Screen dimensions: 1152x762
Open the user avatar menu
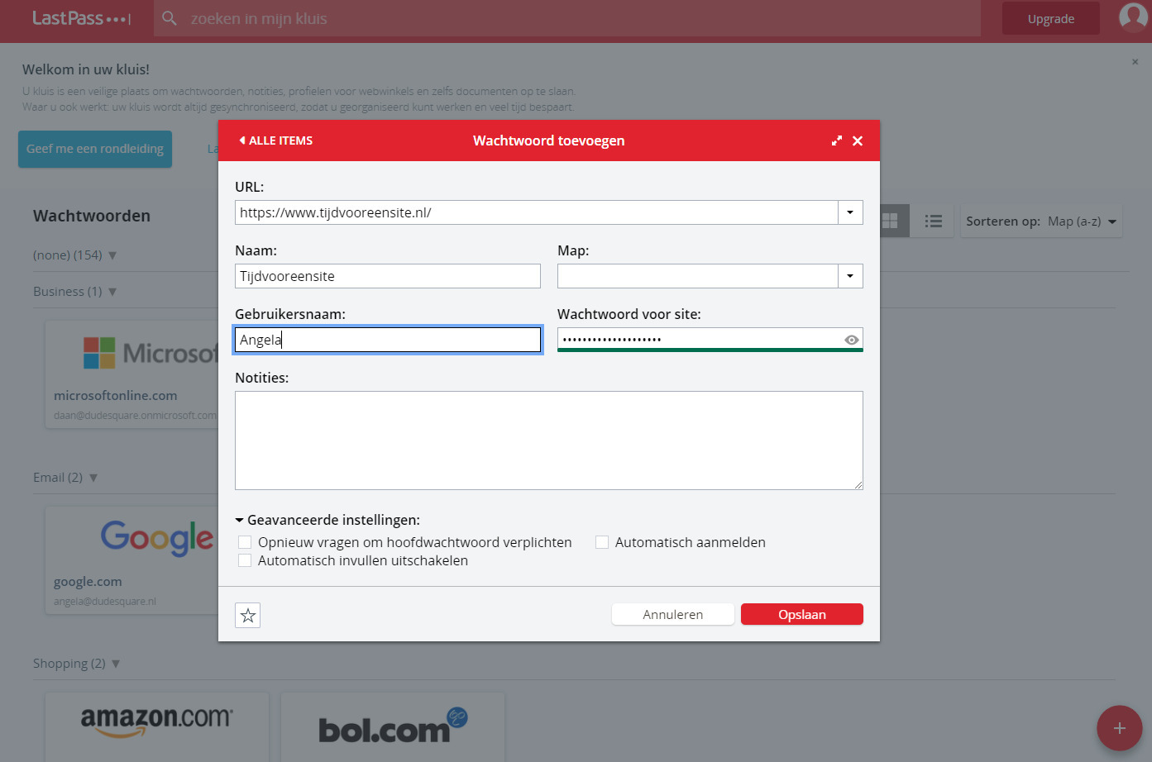(x=1133, y=17)
